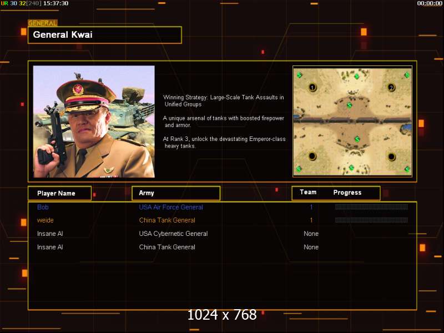Screen dimensions: 444x333
Task: Click Bob's team number 1
Action: [x=311, y=207]
